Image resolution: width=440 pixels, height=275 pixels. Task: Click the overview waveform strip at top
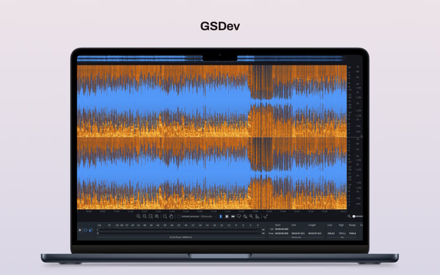[x=212, y=58]
